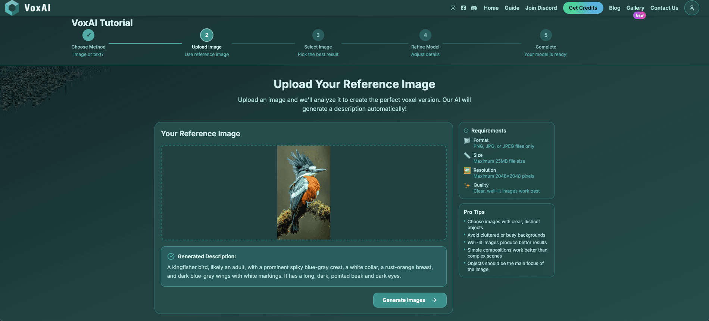
Task: Click the VoxAI brand name text
Action: (x=37, y=8)
